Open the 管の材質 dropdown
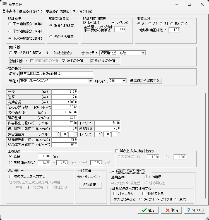Screen dimensions: 209x220 (143, 53)
